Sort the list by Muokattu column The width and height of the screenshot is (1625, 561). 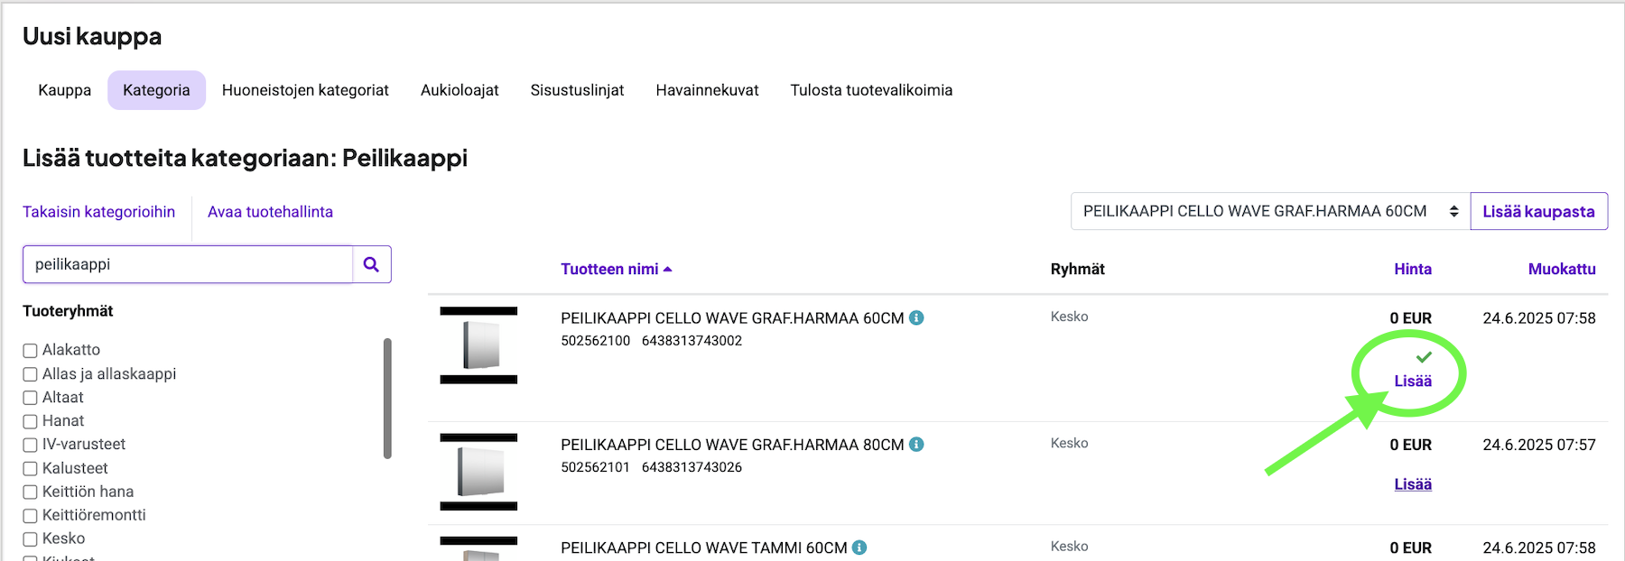pos(1561,269)
